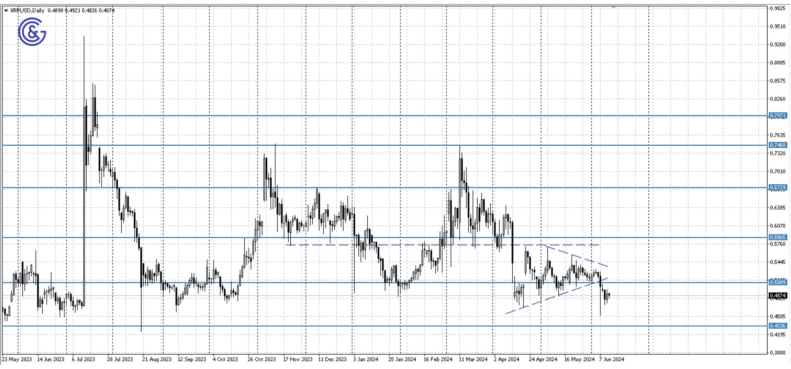Click the gray chart shift triangle marker
This screenshot has height=369, width=791.
[x=613, y=7]
